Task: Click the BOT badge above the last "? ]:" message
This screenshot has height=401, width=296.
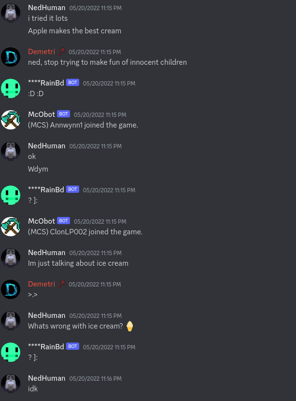Action: [72, 346]
